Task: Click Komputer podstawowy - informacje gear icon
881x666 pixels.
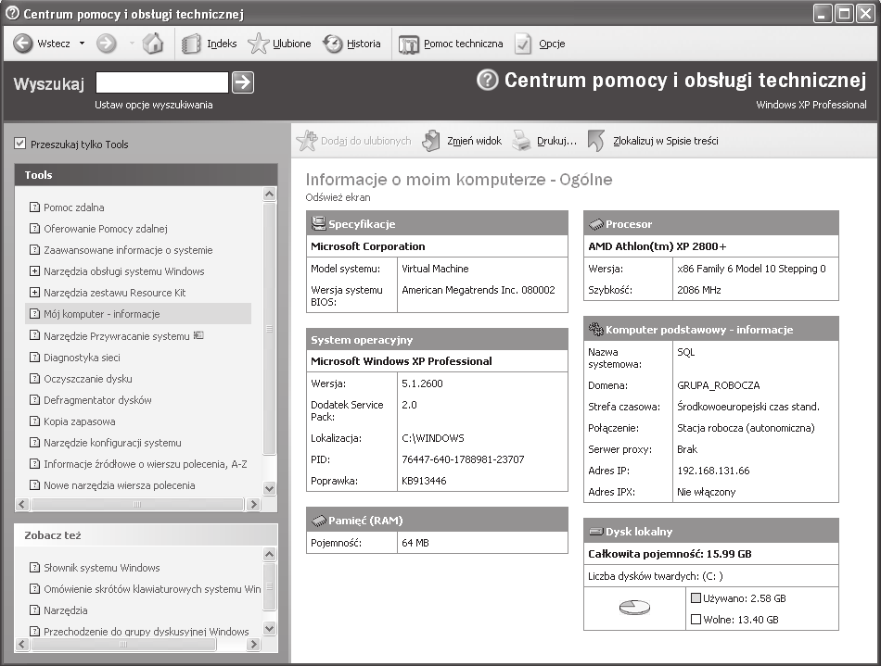Action: click(595, 330)
